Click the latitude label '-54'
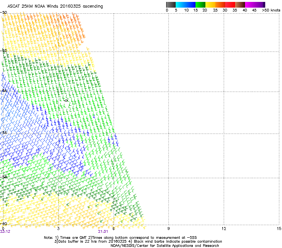 coord(3,90)
